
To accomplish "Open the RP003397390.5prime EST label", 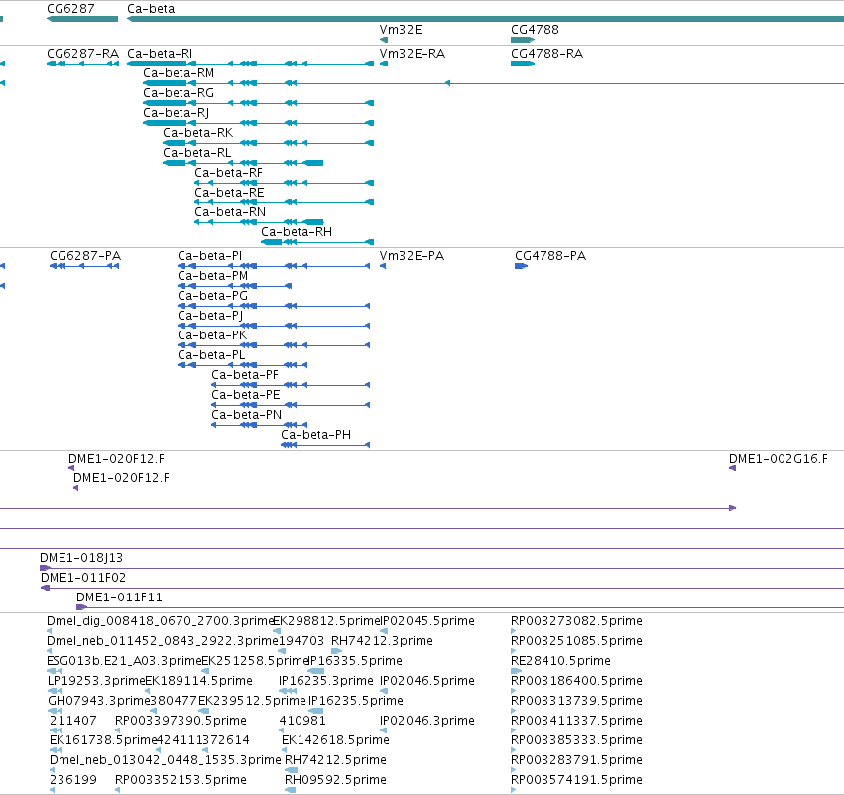I will coord(181,721).
